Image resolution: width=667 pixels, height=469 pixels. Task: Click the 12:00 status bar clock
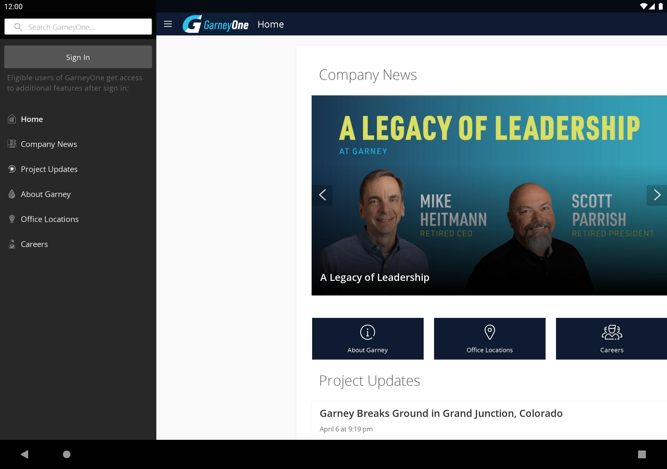(x=13, y=7)
